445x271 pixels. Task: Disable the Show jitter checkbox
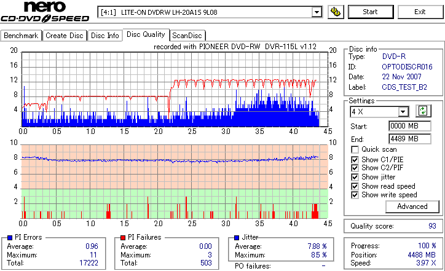[355, 177]
